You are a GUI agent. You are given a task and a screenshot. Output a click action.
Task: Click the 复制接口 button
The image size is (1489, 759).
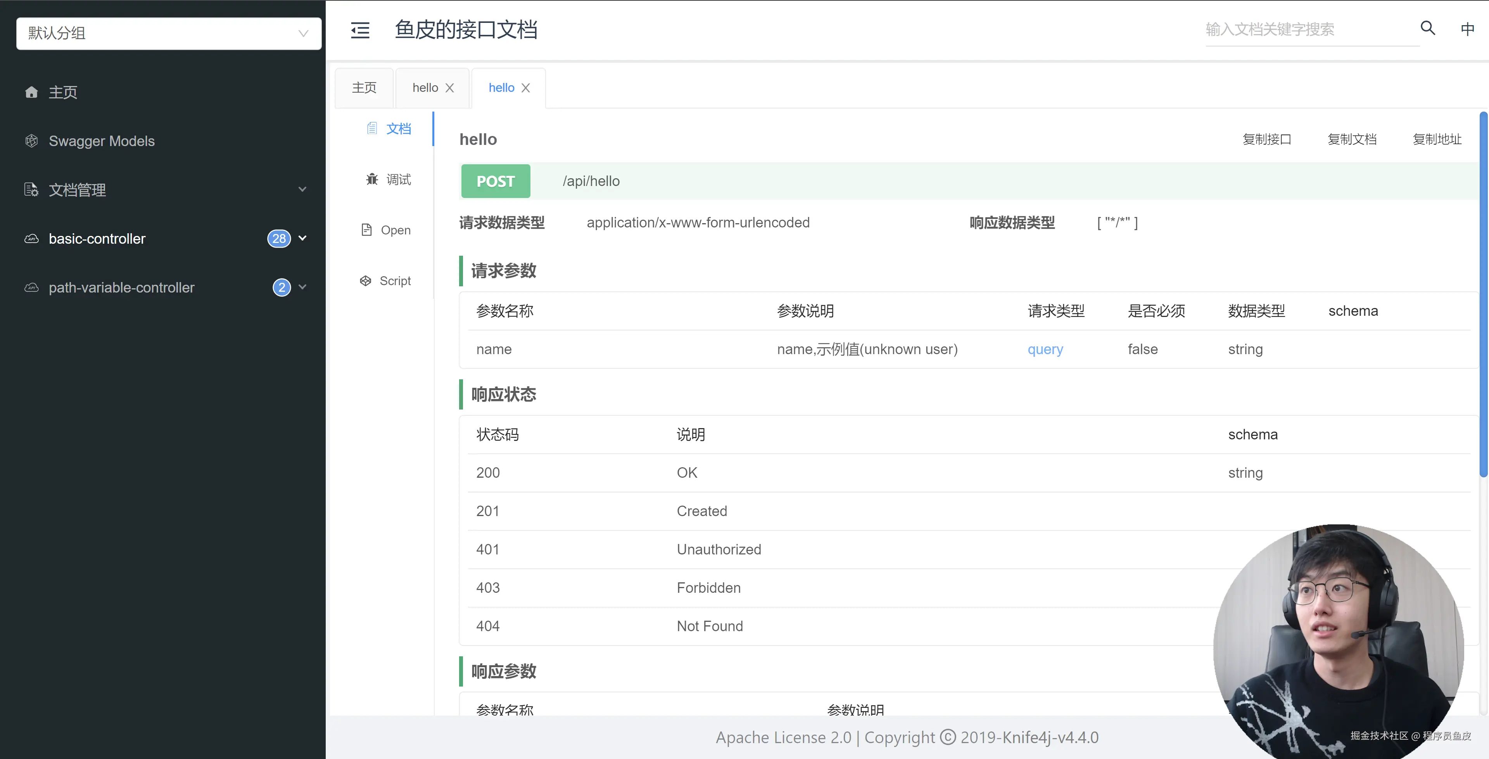click(1267, 139)
